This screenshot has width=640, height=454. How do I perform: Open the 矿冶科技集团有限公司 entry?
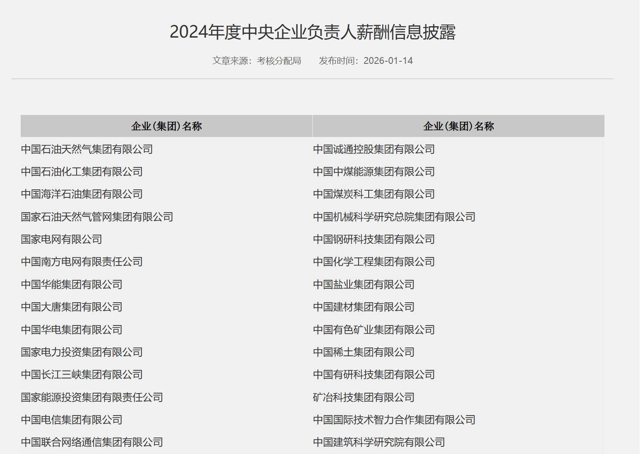[364, 397]
